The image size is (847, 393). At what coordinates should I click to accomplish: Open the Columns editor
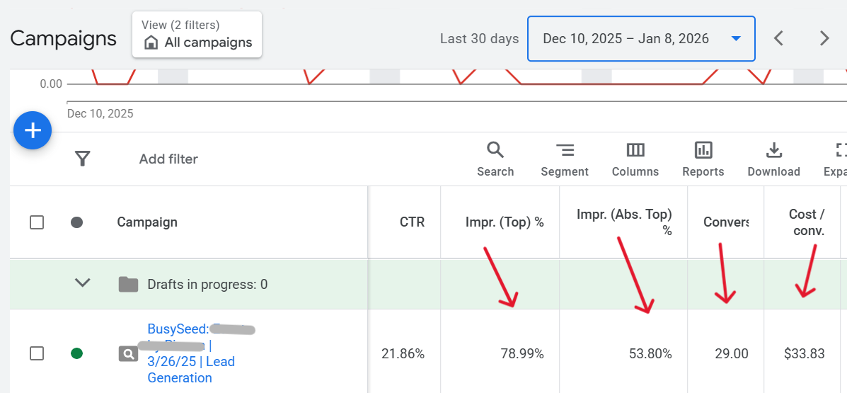tap(635, 159)
